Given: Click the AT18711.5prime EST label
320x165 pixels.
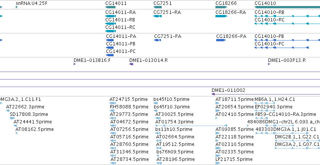Looking at the screenshot, I should (x=235, y=99).
